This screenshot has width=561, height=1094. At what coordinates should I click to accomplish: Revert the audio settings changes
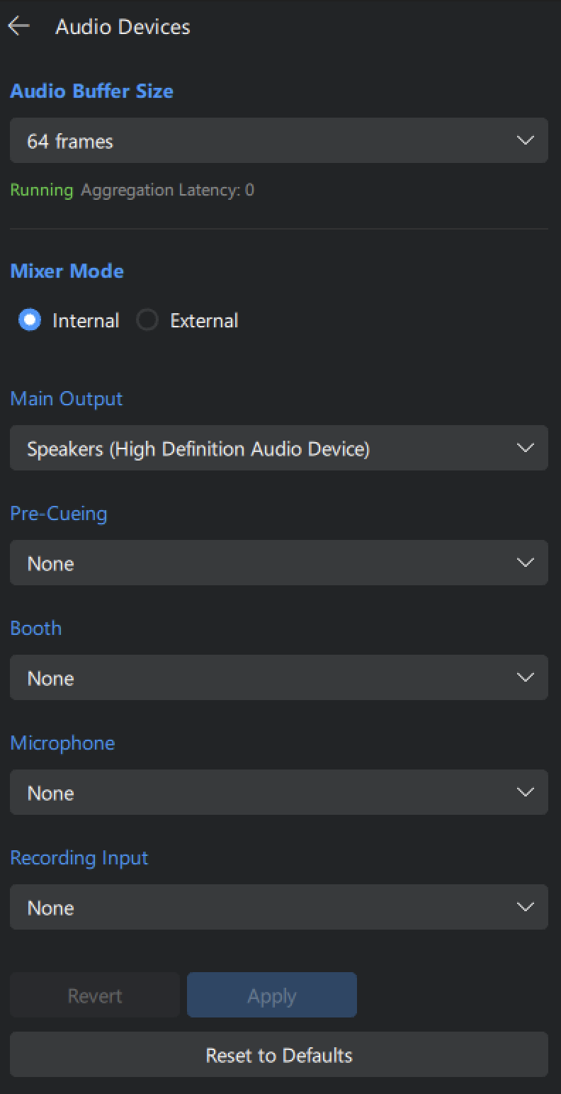[x=94, y=995]
